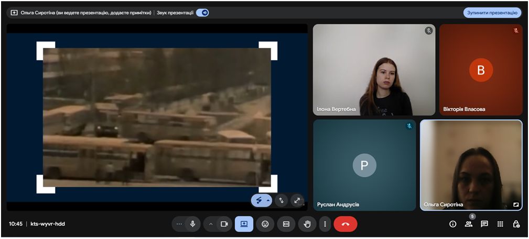Toggle the presentation audio switch
Screen dimensions: 529x239
(202, 13)
